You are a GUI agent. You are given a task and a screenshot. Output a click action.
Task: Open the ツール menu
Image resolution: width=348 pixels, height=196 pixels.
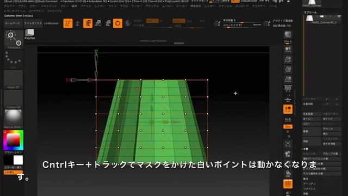coord(272,6)
